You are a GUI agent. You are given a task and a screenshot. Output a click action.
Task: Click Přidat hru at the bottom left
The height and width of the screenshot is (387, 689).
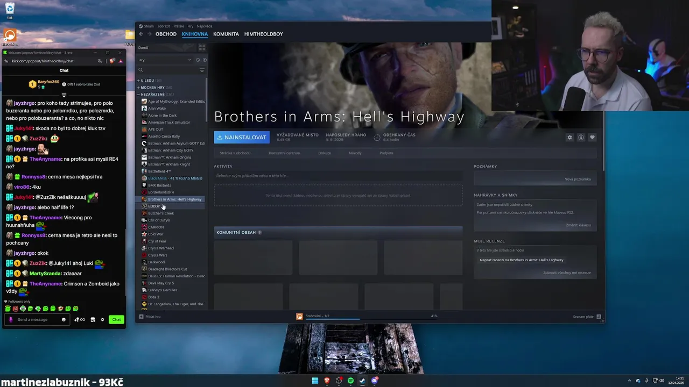tap(150, 317)
